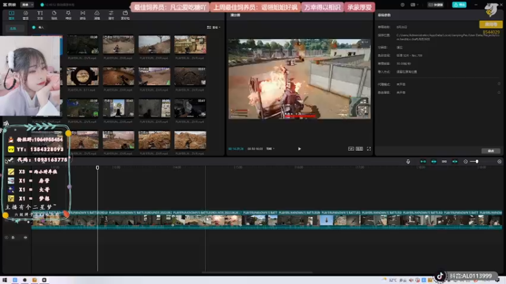Select the first-row fourth thumbnail with buildings
Viewport: 506px width, 284px height.
coord(190,44)
